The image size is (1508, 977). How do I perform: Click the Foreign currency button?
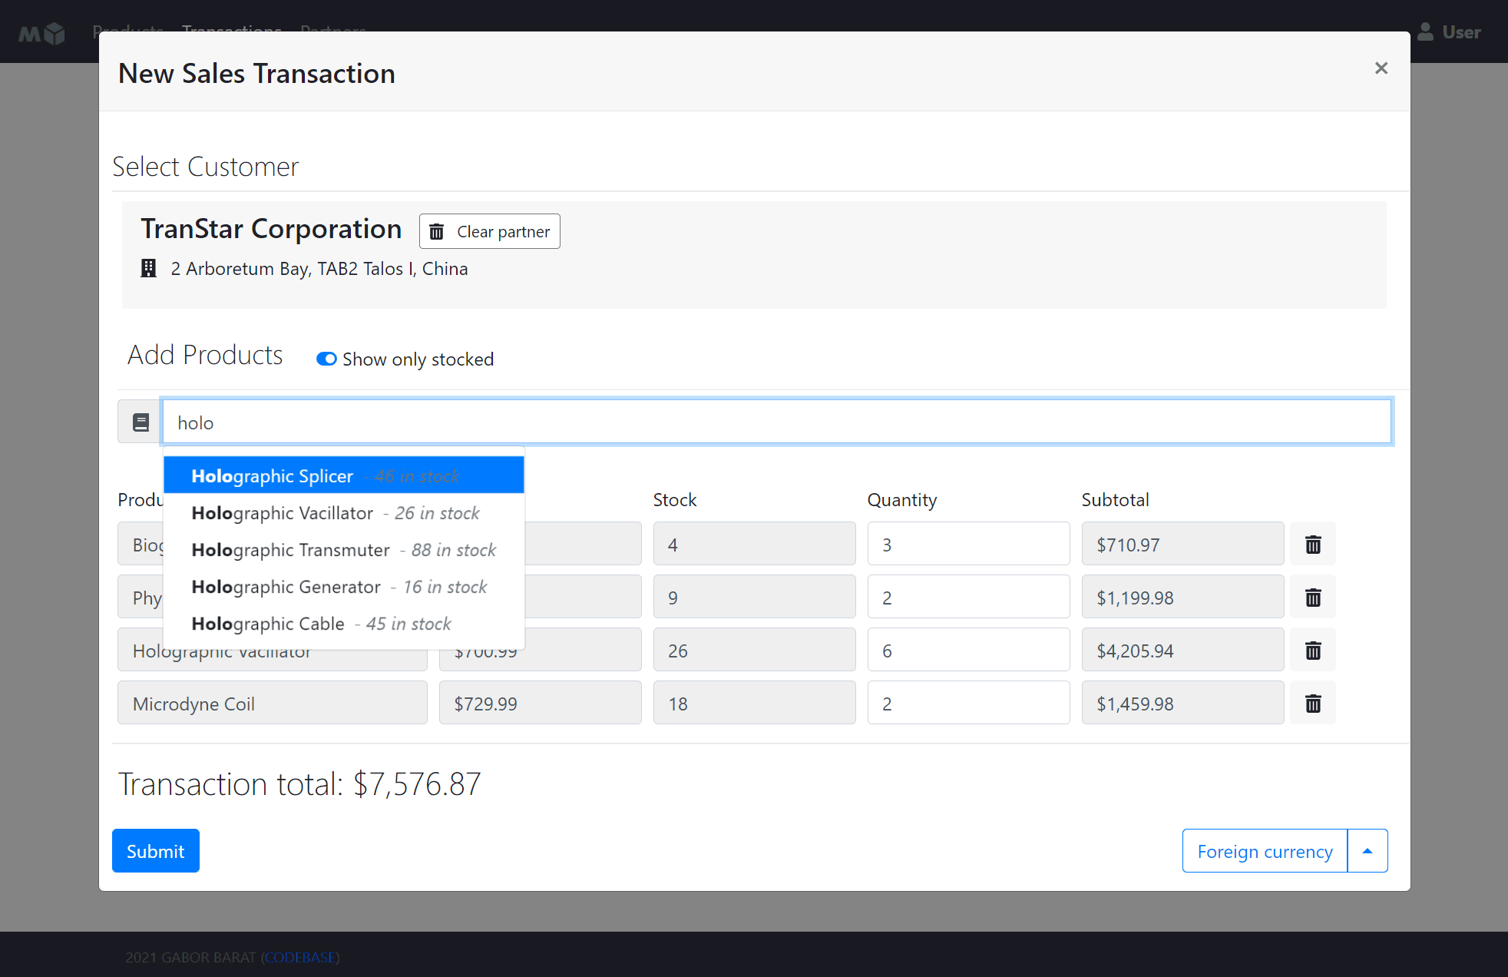coord(1264,851)
